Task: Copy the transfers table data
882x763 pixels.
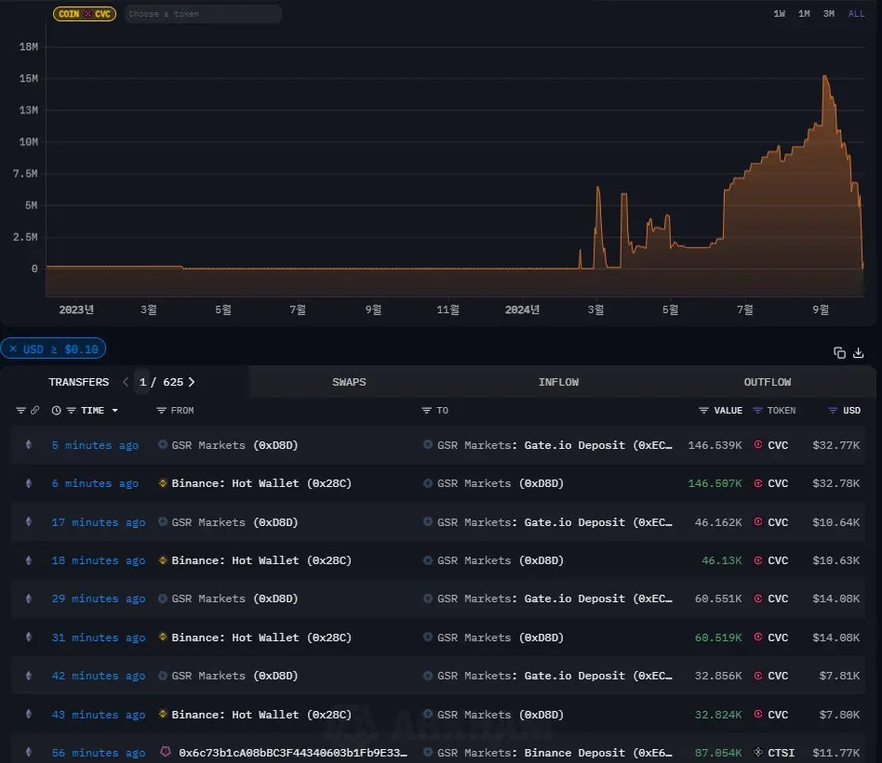Action: point(839,352)
